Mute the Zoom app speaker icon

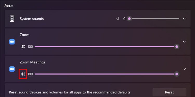(x=23, y=47)
